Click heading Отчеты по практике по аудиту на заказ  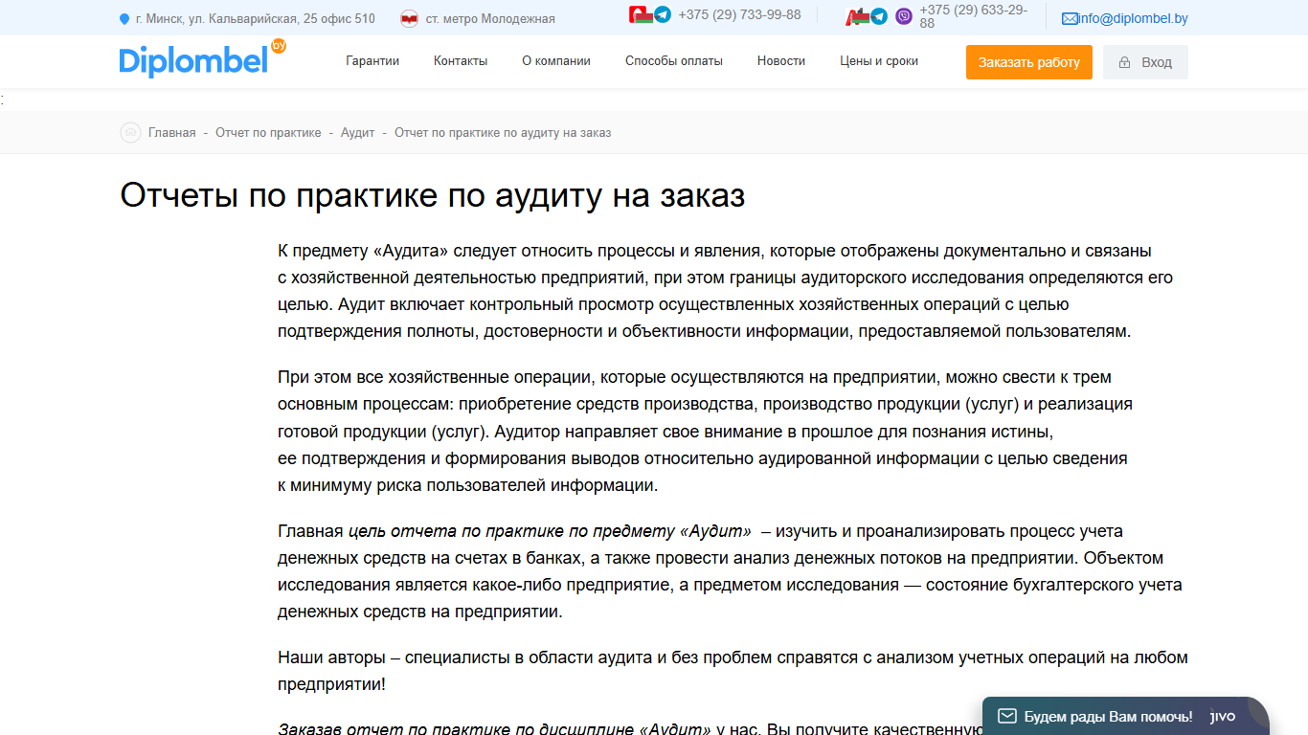(433, 195)
